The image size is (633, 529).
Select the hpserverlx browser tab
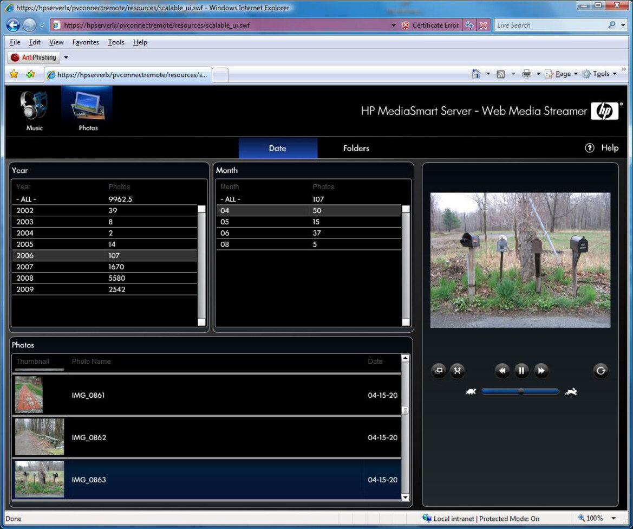click(128, 75)
